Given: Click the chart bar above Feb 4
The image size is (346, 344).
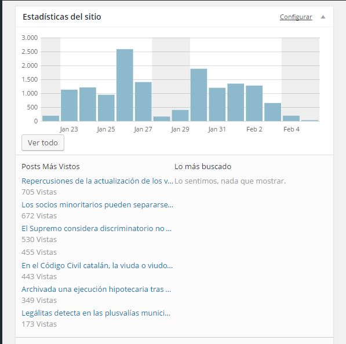Looking at the screenshot, I should pos(292,118).
